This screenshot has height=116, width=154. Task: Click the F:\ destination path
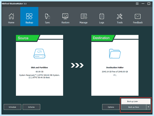(x=115, y=75)
